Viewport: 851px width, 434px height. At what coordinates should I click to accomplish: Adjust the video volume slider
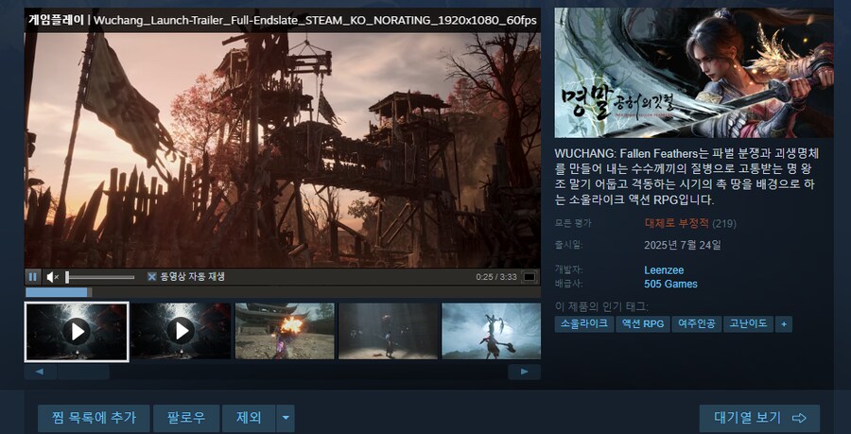(100, 277)
